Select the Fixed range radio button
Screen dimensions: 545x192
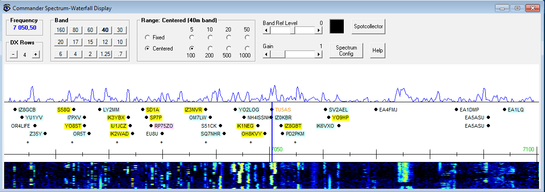[148, 37]
